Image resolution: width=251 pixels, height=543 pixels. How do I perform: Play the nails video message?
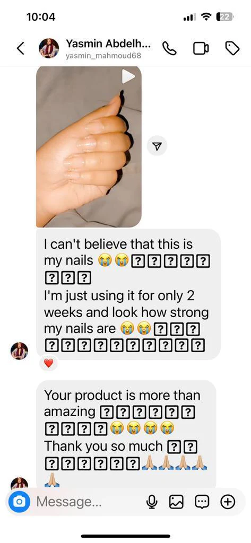coord(127,76)
